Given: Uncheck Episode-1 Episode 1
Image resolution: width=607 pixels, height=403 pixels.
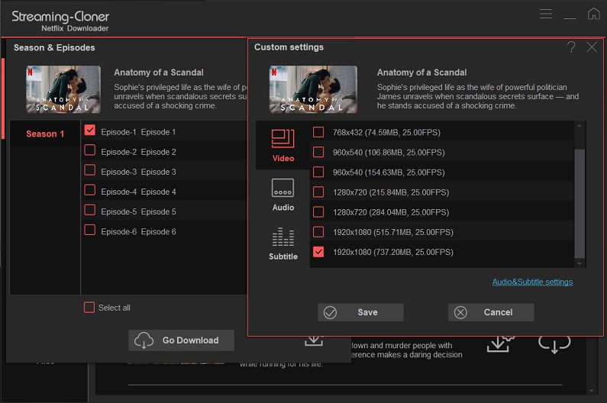Looking at the screenshot, I should (x=90, y=130).
